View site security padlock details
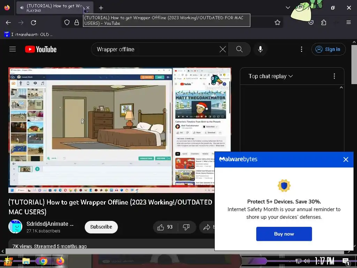Image resolution: width=357 pixels, height=268 pixels. click(x=77, y=22)
